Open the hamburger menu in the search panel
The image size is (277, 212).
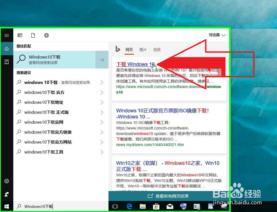tap(7, 35)
